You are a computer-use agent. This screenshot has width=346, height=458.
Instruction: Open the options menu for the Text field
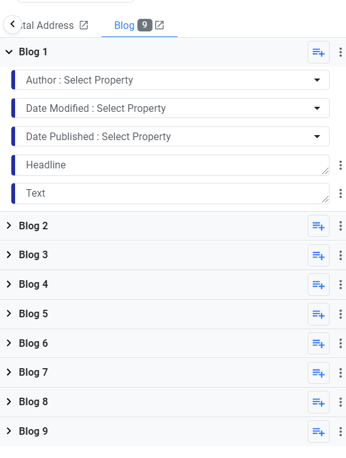340,194
